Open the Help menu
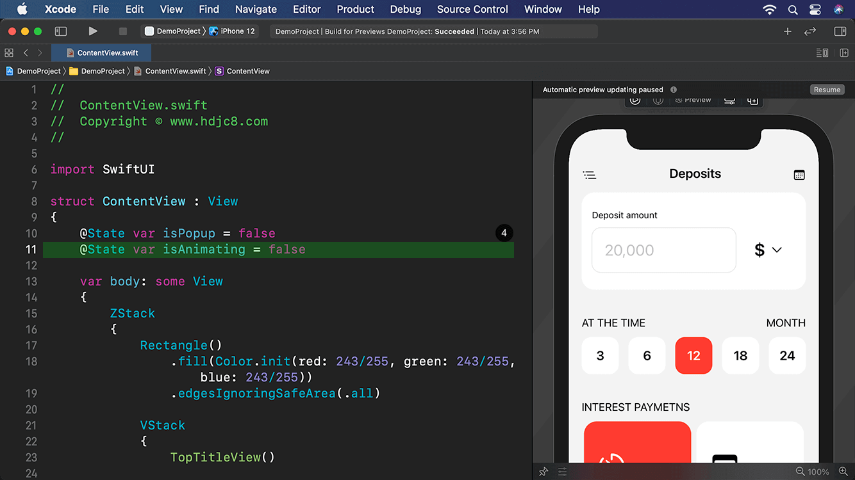The width and height of the screenshot is (855, 480). 588,9
